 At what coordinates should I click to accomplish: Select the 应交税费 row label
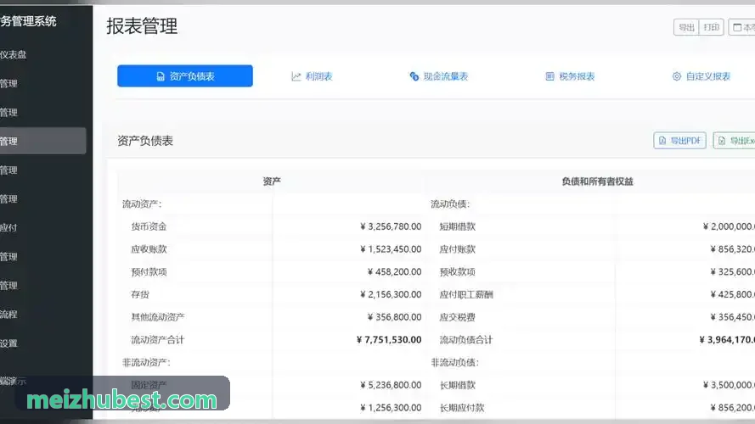coord(458,317)
